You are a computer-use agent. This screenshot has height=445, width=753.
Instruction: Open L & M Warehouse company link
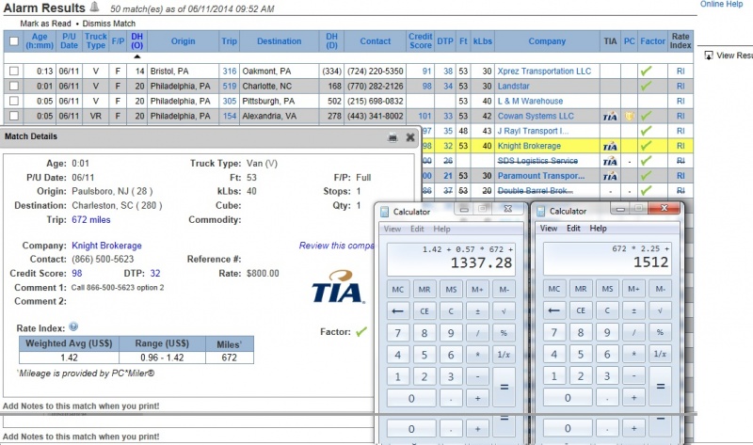coord(530,101)
